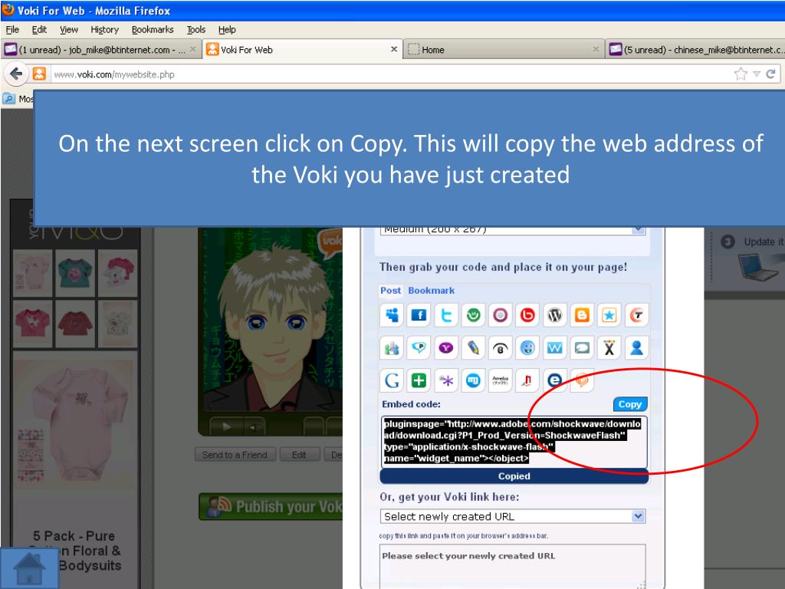Click the newly created URL text area
The height and width of the screenshot is (589, 785).
pos(513,567)
